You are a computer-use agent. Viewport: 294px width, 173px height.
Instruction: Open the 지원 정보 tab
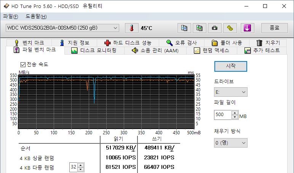74,43
